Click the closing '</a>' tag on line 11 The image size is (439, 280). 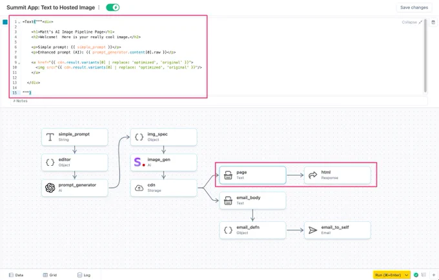pos(36,72)
